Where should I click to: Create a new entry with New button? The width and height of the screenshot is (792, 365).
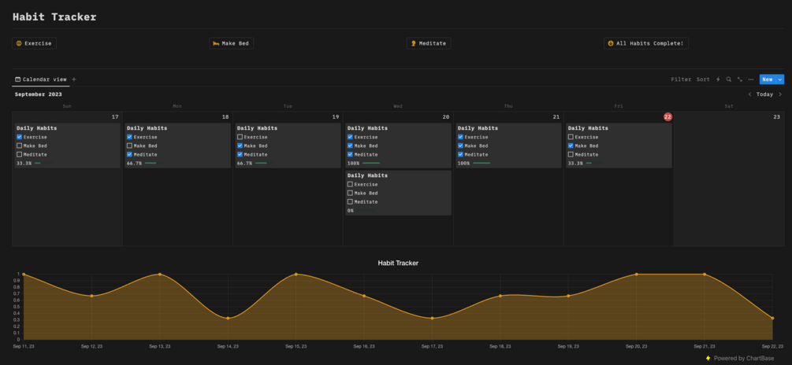[x=768, y=79]
